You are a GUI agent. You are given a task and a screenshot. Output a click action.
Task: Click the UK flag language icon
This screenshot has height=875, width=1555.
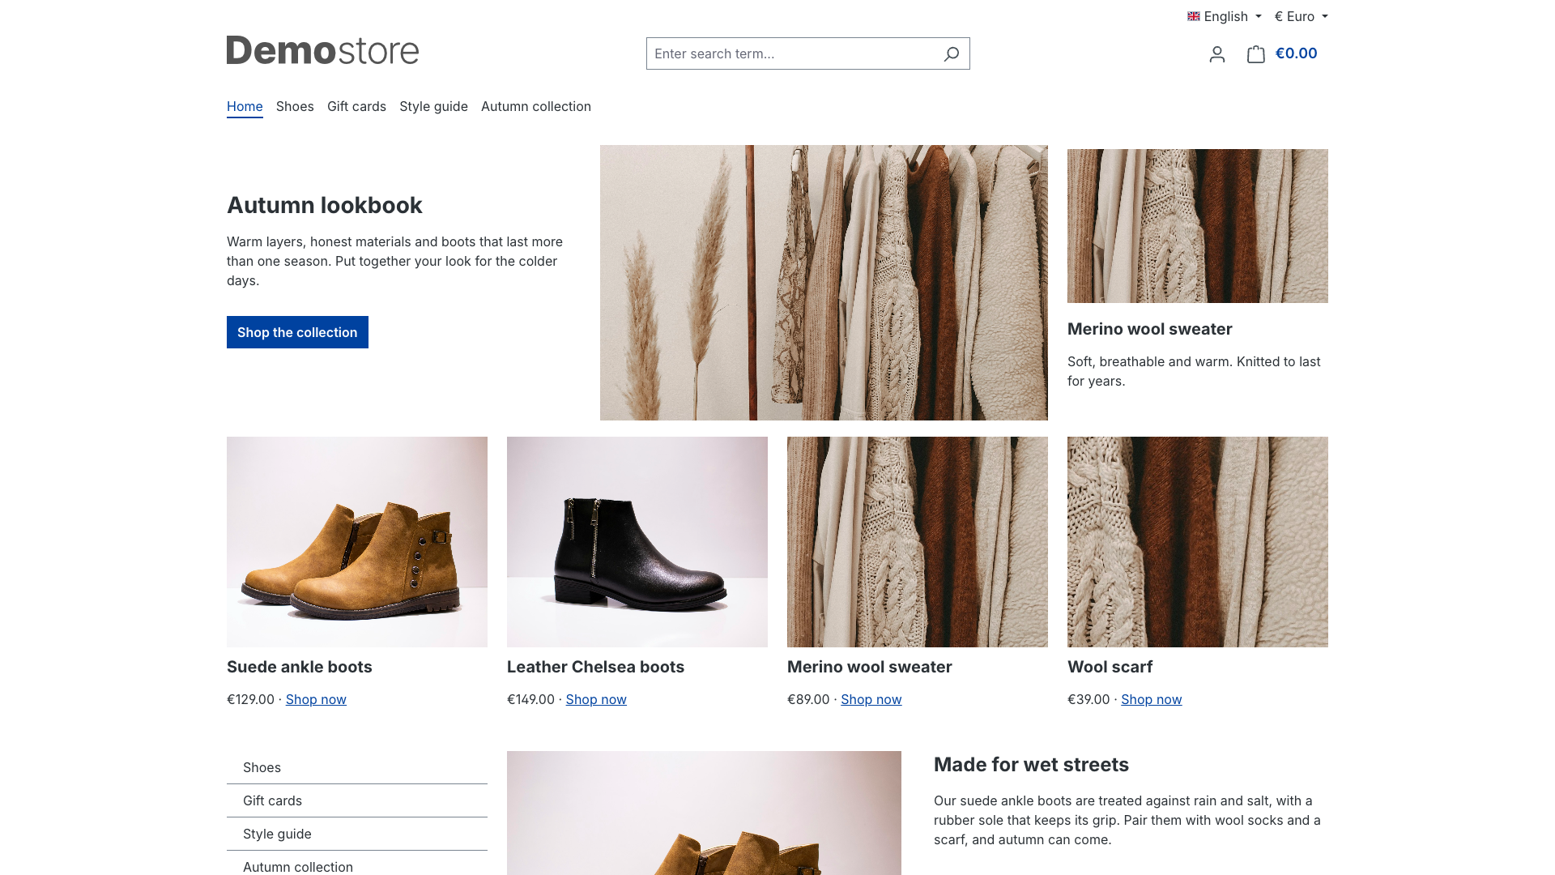pyautogui.click(x=1194, y=16)
